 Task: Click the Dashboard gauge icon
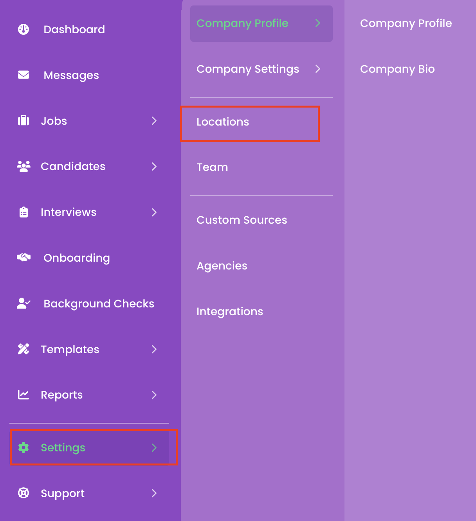(x=23, y=29)
